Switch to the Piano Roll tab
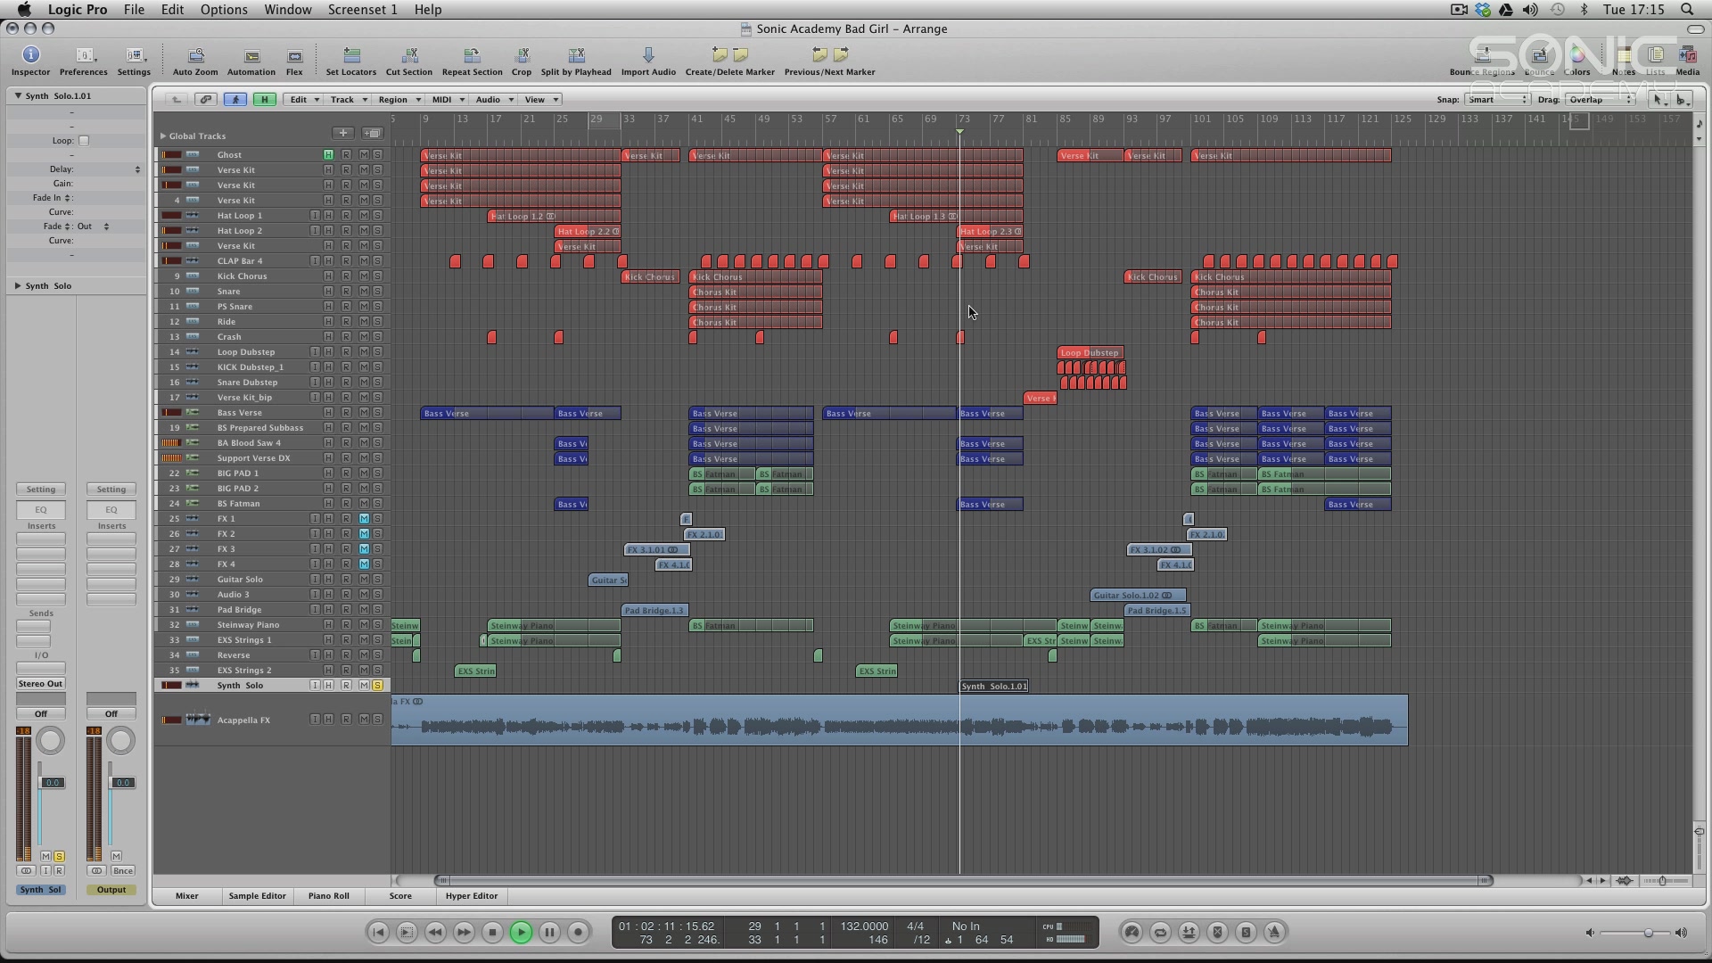 (328, 896)
